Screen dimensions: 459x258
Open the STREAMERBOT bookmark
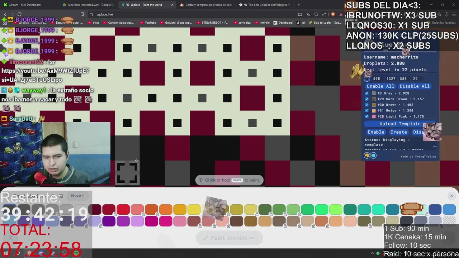[212, 23]
